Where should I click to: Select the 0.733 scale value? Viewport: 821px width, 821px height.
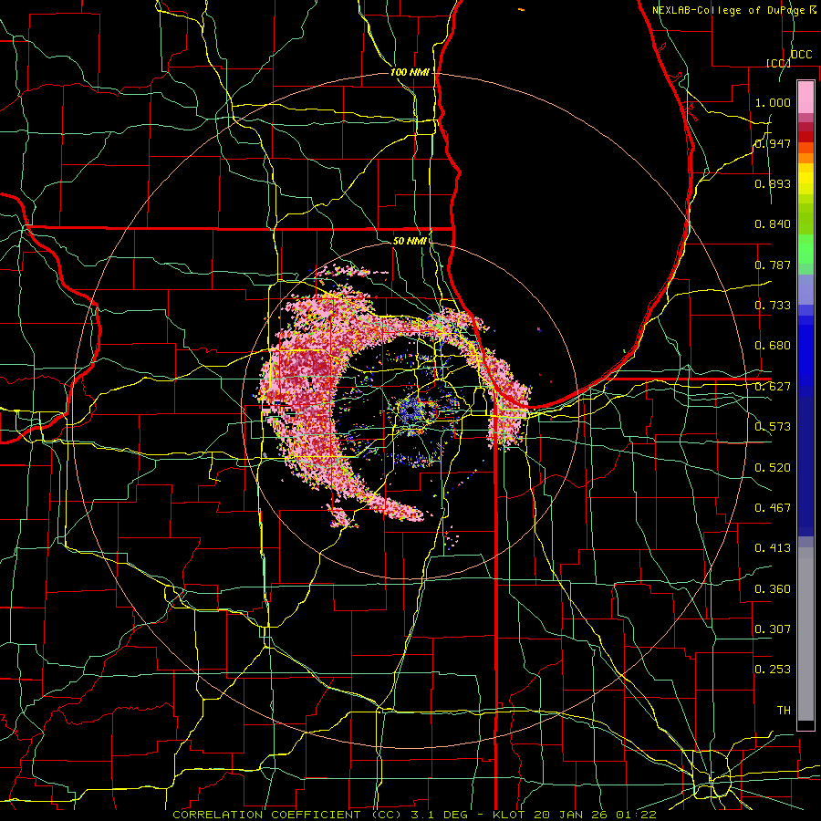coord(773,306)
